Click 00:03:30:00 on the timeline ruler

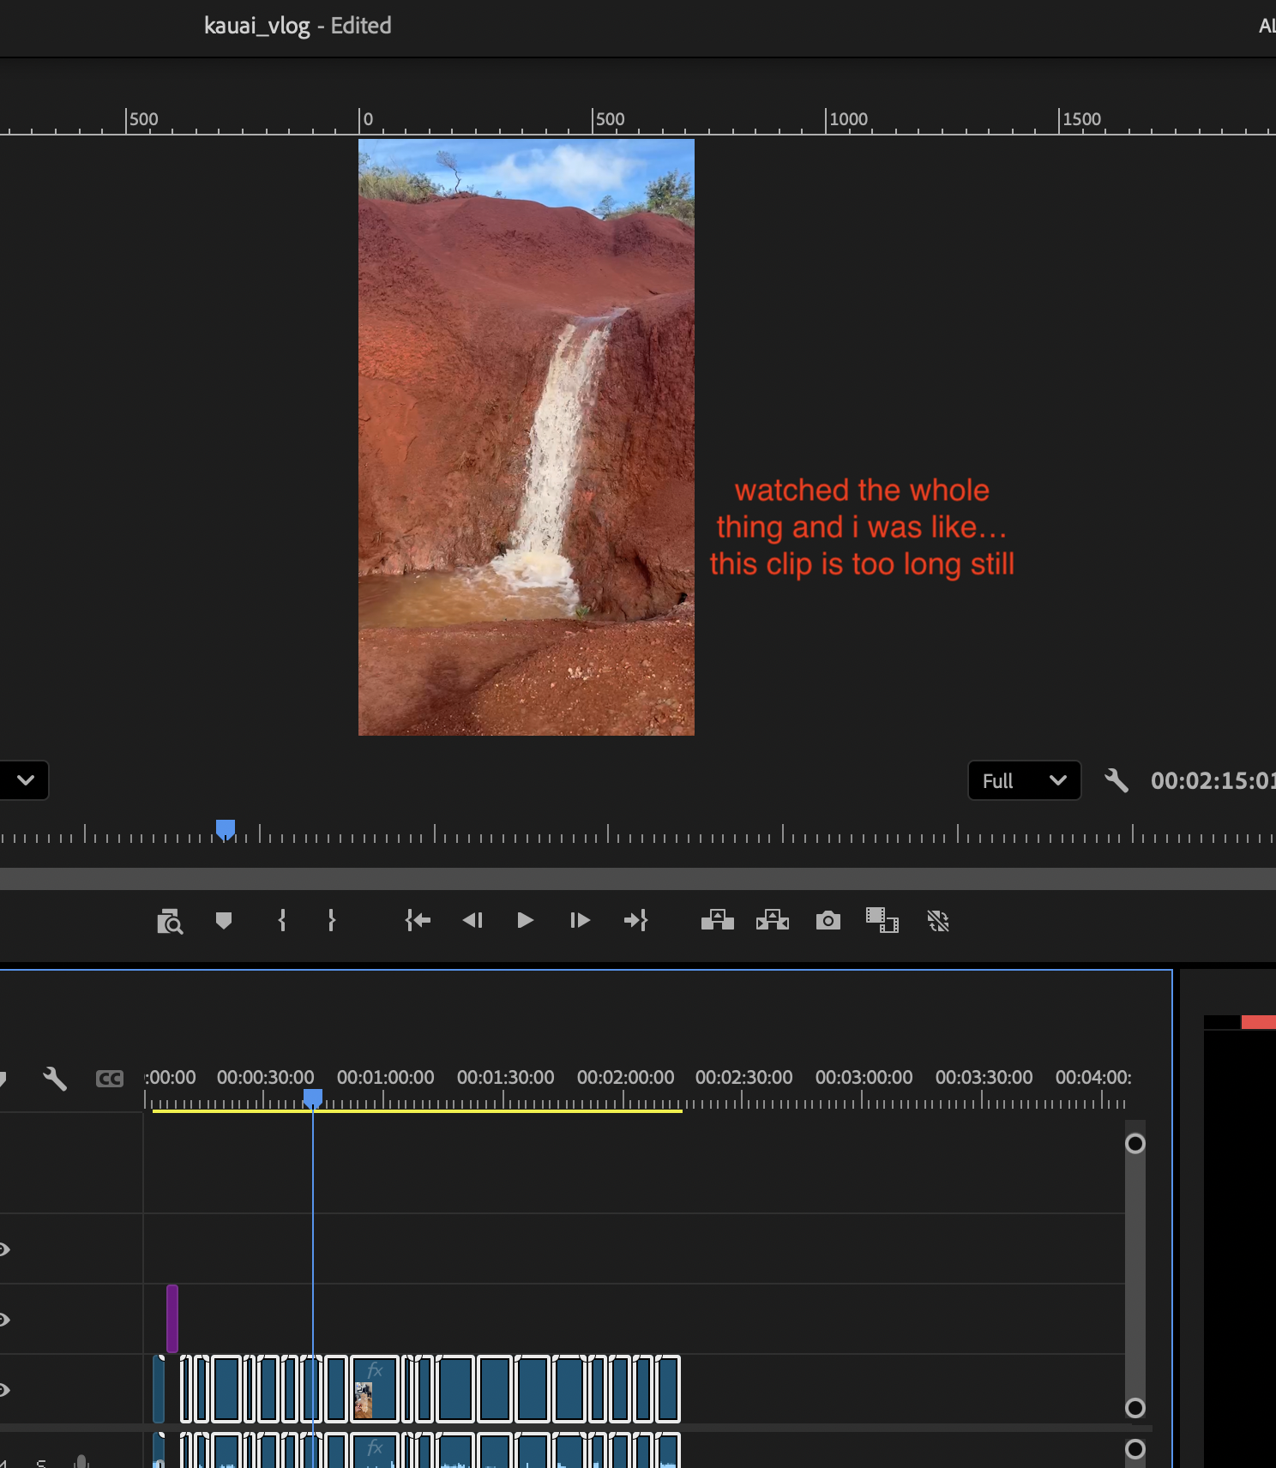[x=984, y=1077]
